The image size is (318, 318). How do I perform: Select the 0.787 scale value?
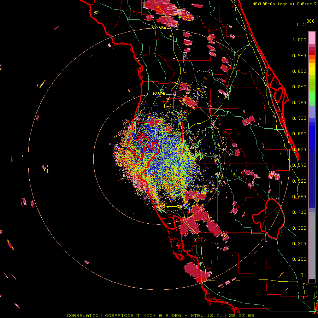(299, 102)
